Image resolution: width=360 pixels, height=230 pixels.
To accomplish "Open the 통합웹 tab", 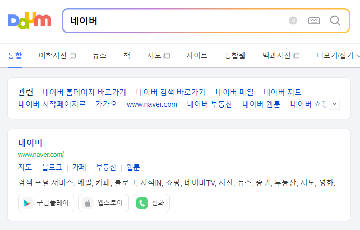I will point(235,56).
